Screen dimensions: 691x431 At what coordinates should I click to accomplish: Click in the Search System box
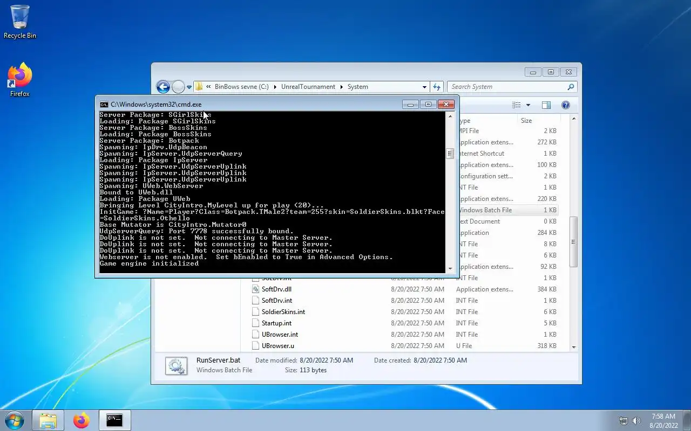pos(506,87)
